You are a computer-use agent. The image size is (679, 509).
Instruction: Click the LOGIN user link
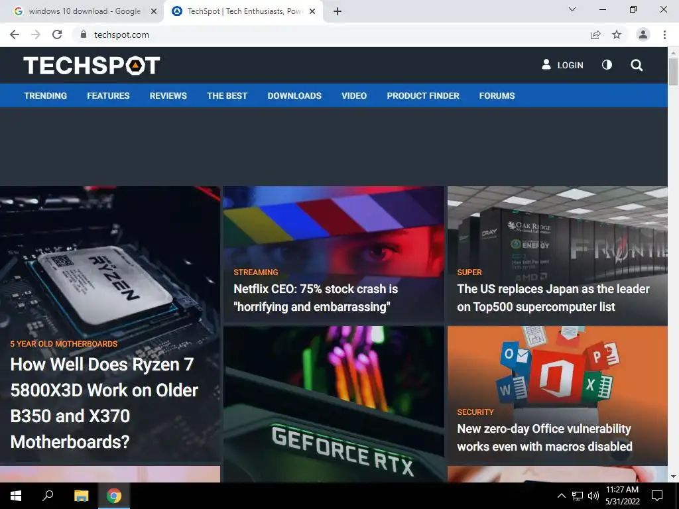pyautogui.click(x=562, y=65)
